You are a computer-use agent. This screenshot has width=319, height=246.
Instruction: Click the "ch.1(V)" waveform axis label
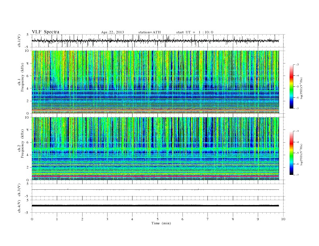(19, 41)
